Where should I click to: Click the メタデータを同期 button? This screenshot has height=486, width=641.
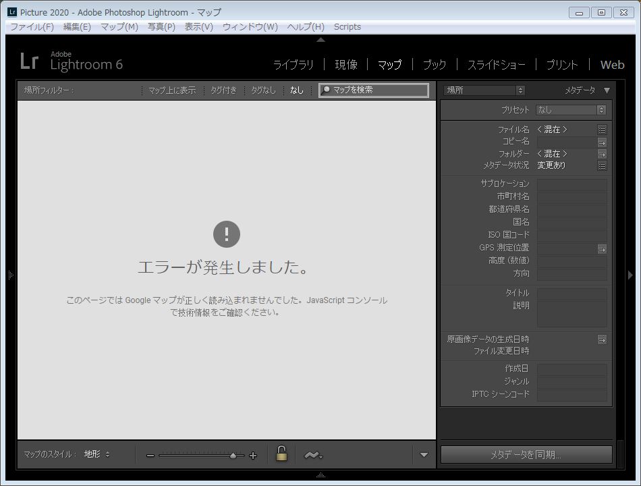pos(526,455)
